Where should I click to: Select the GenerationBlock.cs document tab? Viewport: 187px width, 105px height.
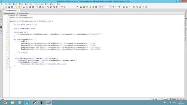point(11,10)
